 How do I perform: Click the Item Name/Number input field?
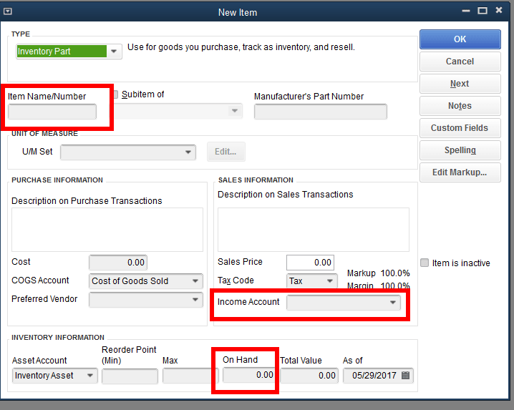(52, 112)
